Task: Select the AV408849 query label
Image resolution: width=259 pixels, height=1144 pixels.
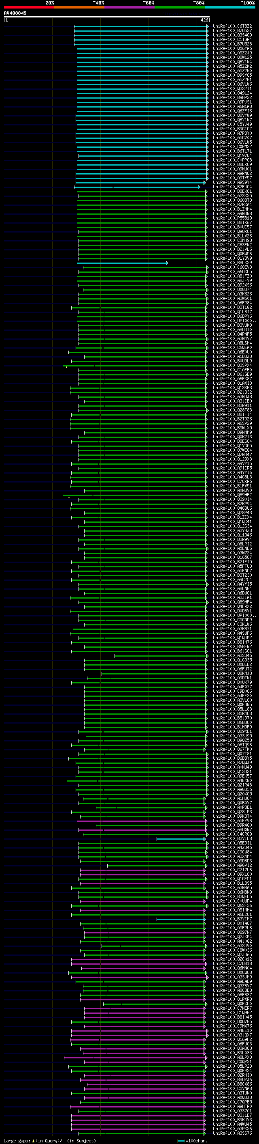Action: click(x=15, y=13)
